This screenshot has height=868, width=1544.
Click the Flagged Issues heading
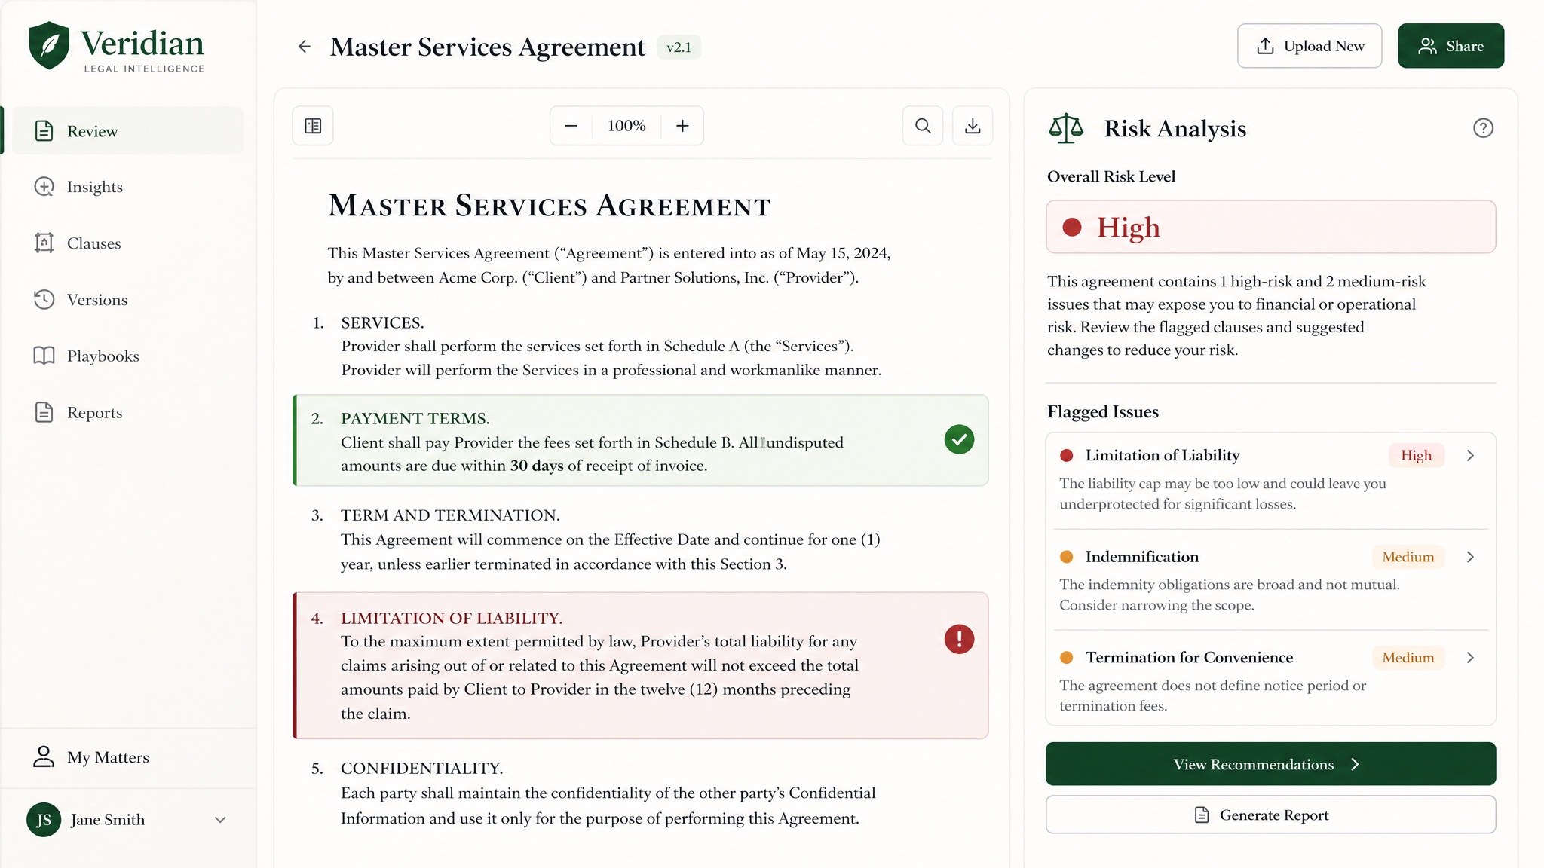pos(1102,412)
